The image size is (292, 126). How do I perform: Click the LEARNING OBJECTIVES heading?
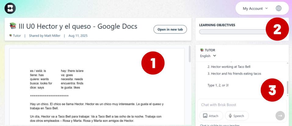[217, 25]
